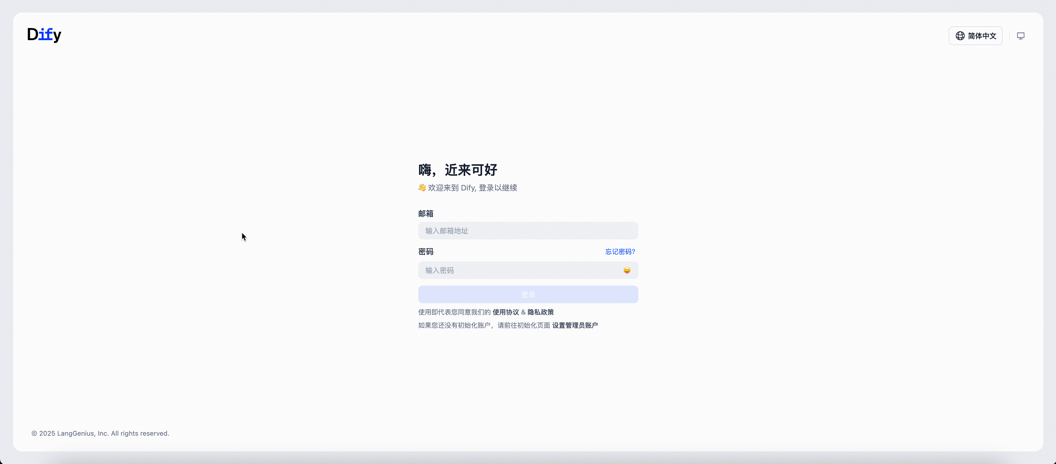Screen dimensions: 1056x464
Task: Click the globe icon beside 简体中文
Action: pos(960,36)
